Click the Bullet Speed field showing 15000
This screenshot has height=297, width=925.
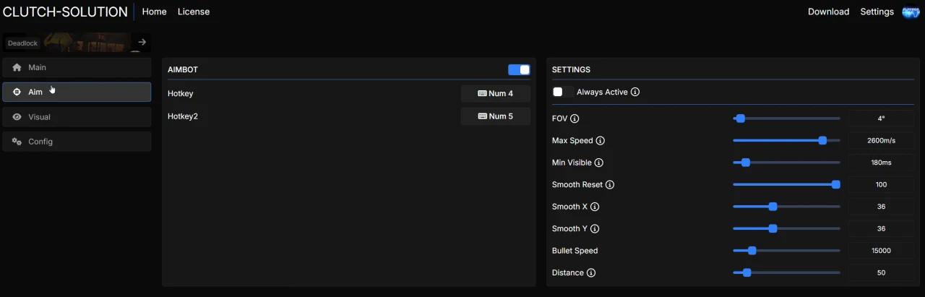click(x=881, y=251)
